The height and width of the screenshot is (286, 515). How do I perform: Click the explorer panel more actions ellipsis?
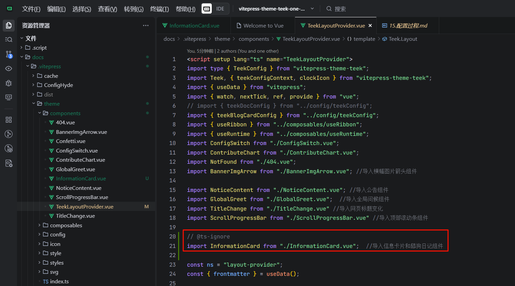[146, 25]
